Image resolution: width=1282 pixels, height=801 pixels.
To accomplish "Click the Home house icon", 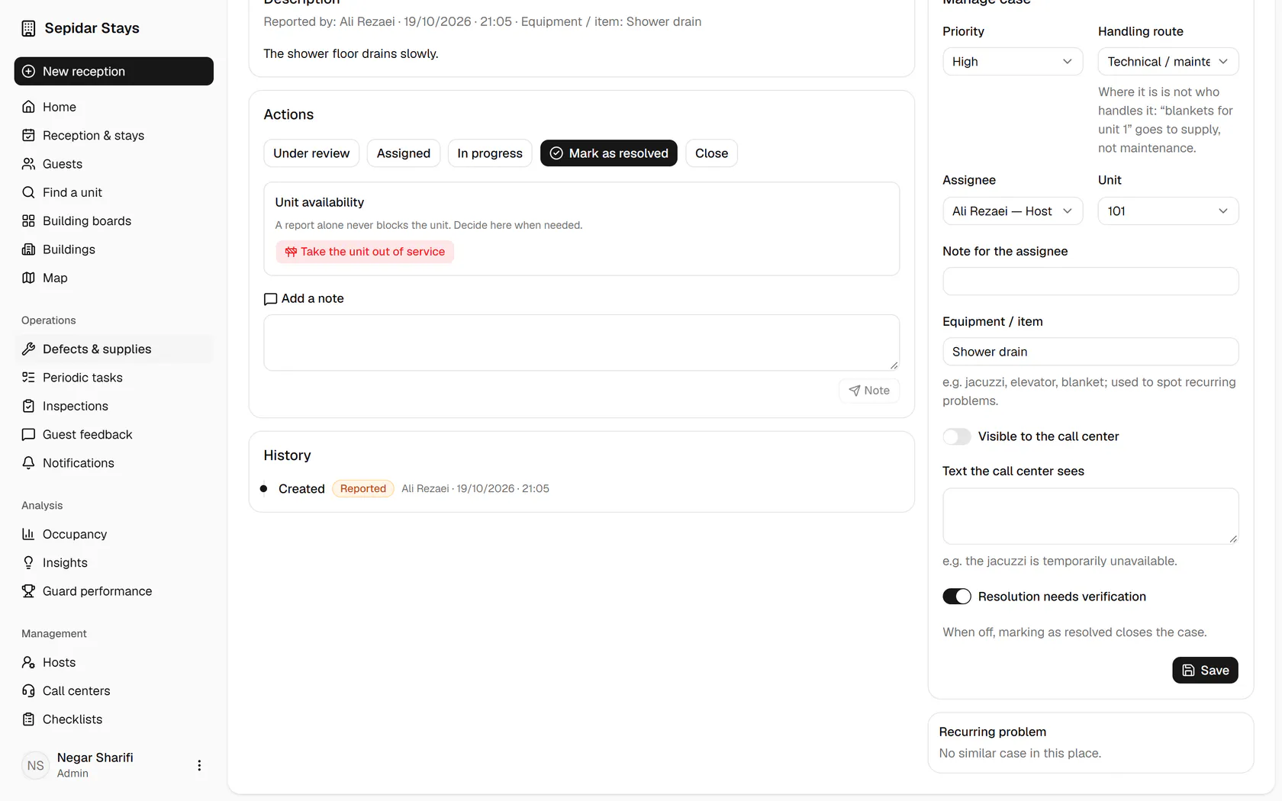I will click(28, 107).
